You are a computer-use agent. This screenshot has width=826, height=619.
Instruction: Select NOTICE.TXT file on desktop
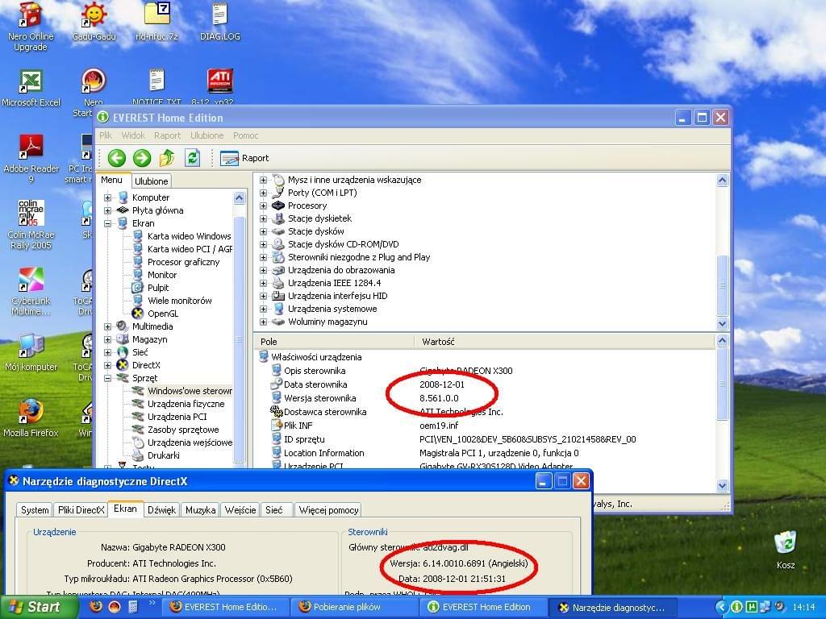point(157,87)
